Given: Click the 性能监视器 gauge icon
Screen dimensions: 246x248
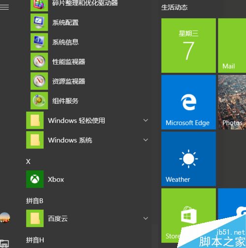Looking at the screenshot, I should (39, 62).
